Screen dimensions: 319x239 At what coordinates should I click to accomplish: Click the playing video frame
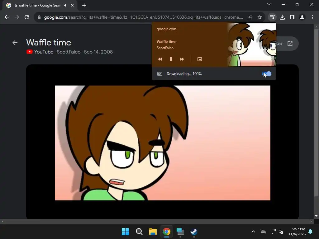click(x=162, y=143)
